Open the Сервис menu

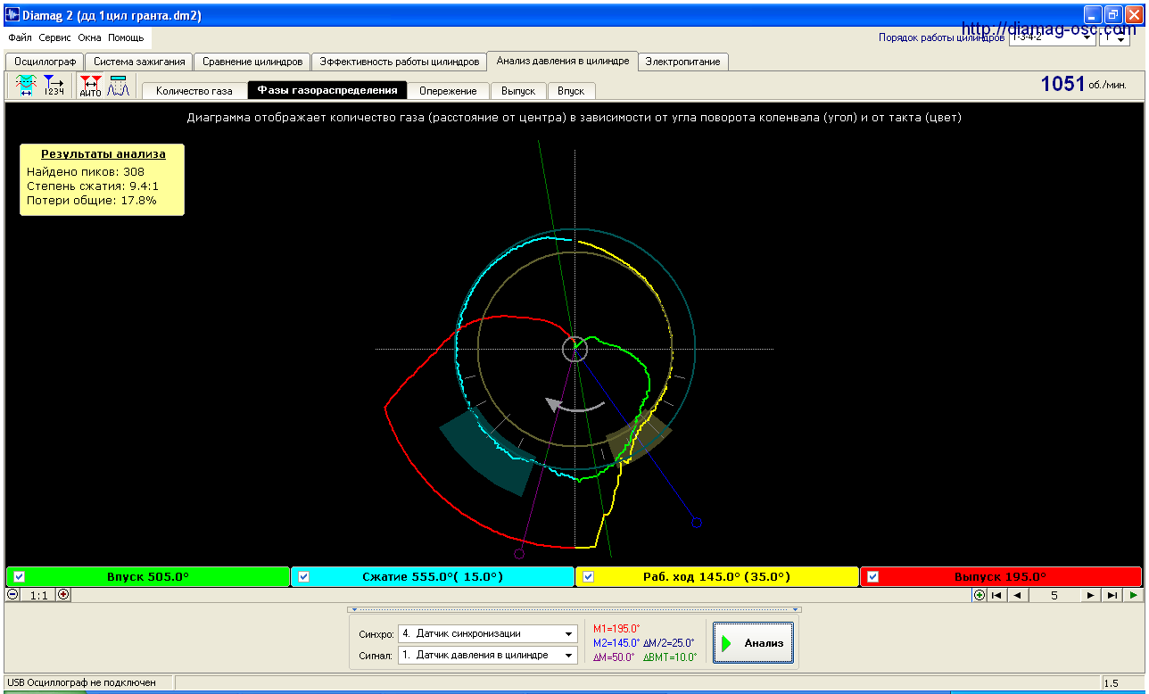pos(54,38)
